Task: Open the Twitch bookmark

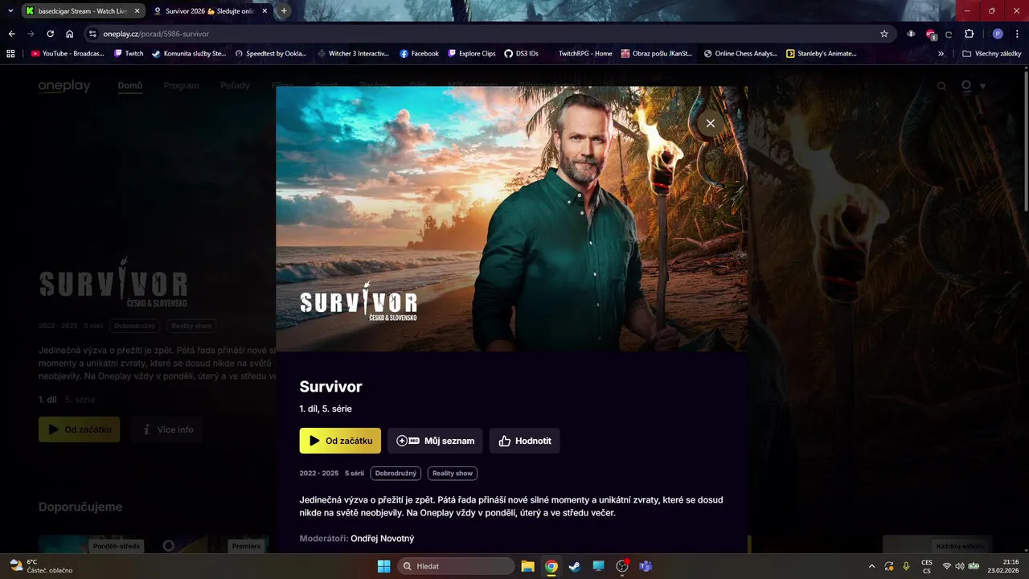Action: coord(129,54)
